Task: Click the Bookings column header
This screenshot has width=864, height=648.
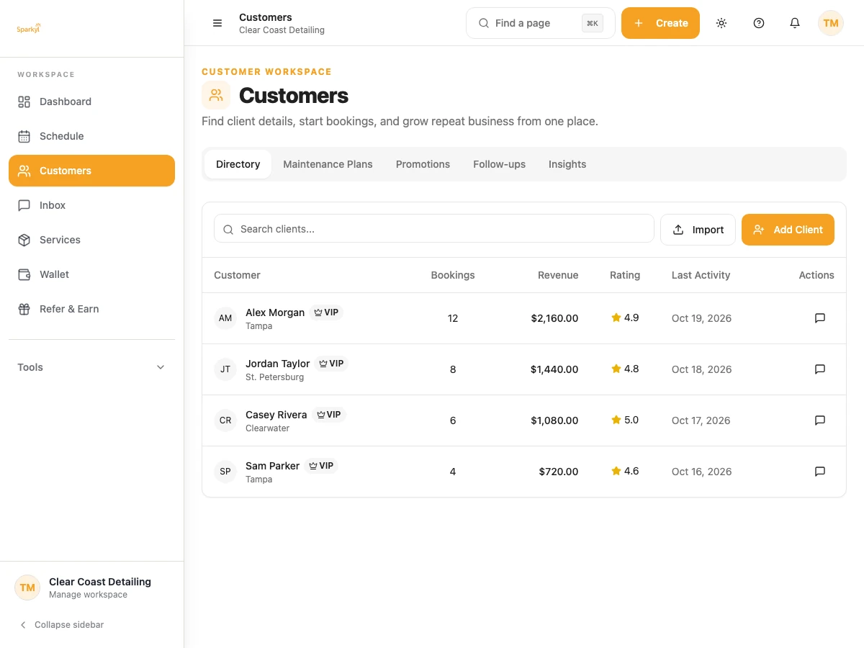Action: (x=453, y=275)
